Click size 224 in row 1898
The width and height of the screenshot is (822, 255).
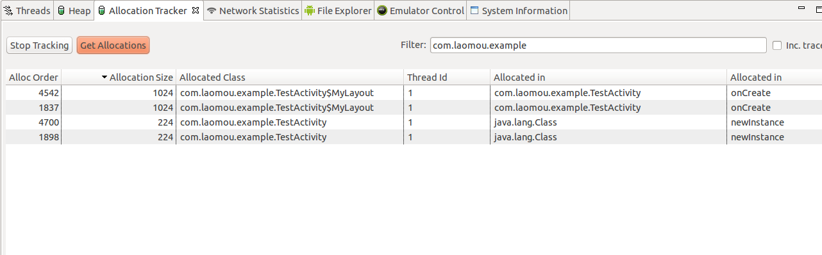coord(165,137)
